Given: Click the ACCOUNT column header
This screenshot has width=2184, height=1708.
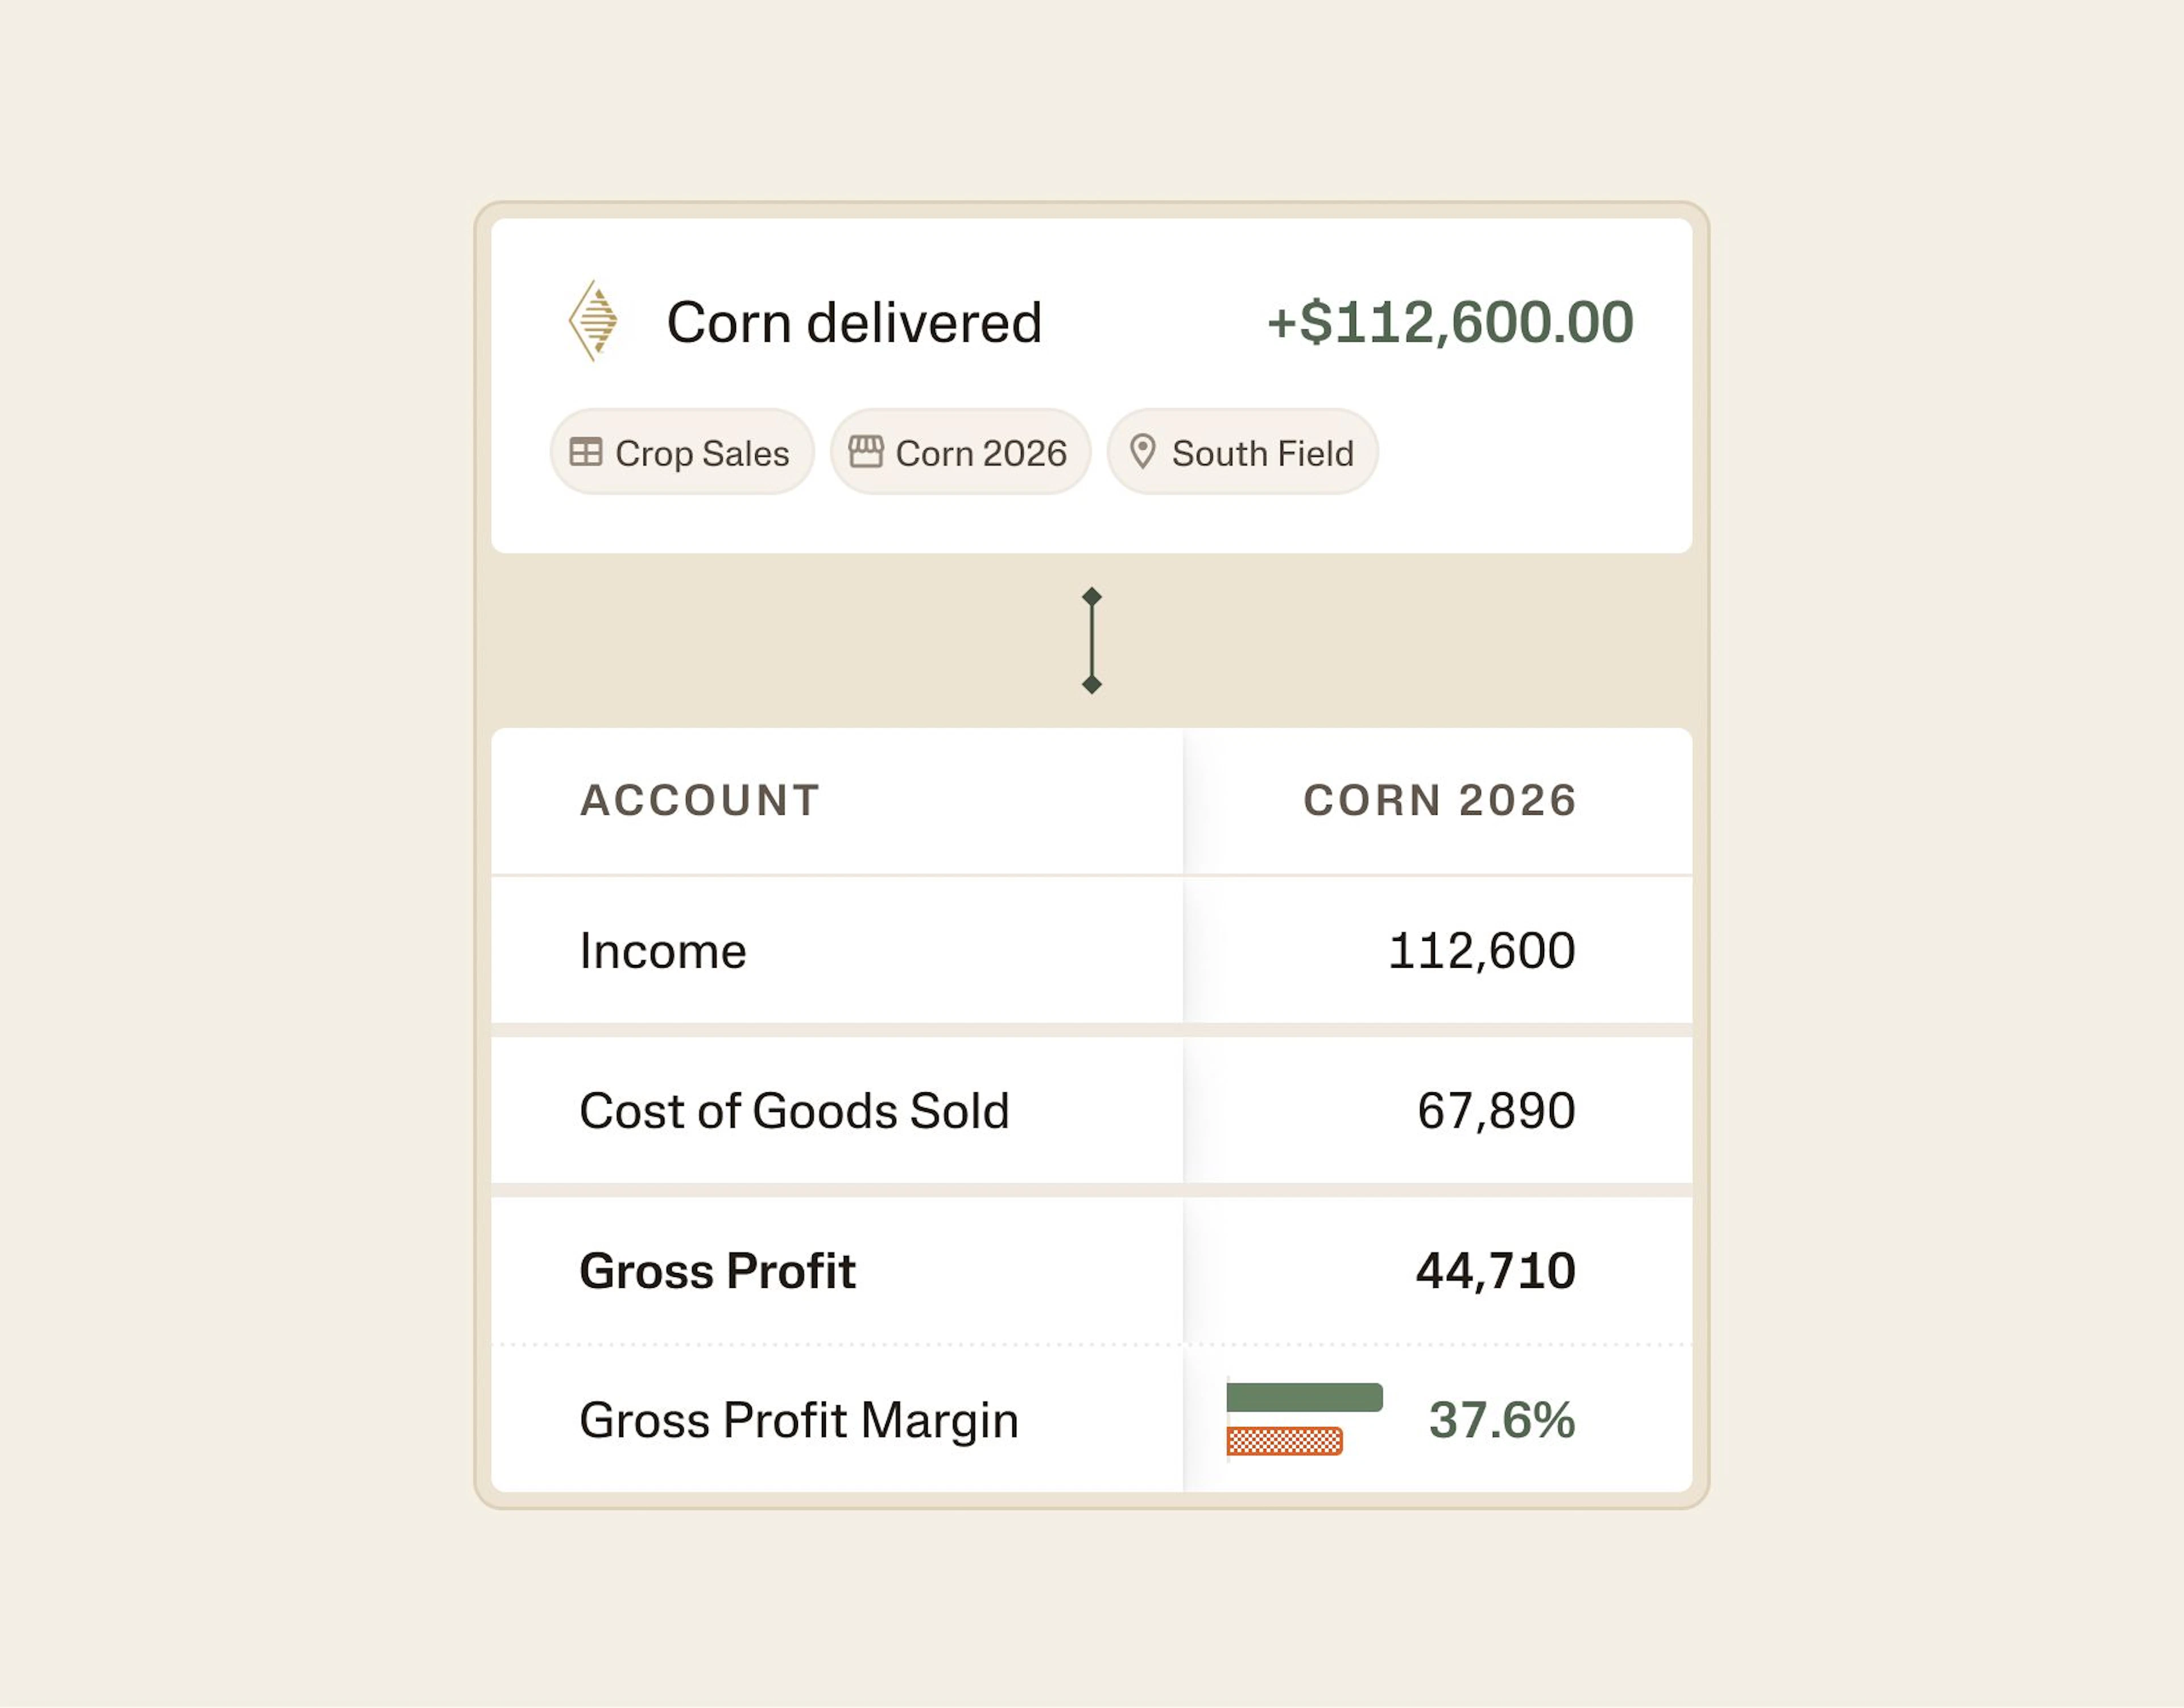Looking at the screenshot, I should click(x=700, y=800).
